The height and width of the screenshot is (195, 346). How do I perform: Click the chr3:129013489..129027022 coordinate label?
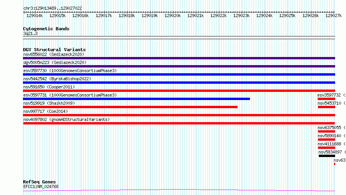[x=52, y=8]
